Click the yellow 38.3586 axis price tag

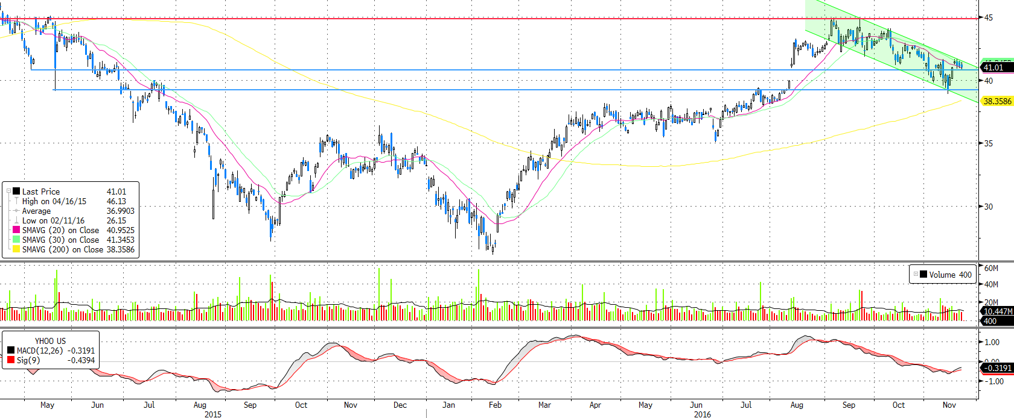tap(997, 101)
